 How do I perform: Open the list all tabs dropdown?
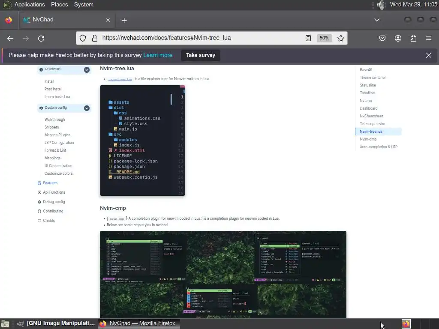377,20
